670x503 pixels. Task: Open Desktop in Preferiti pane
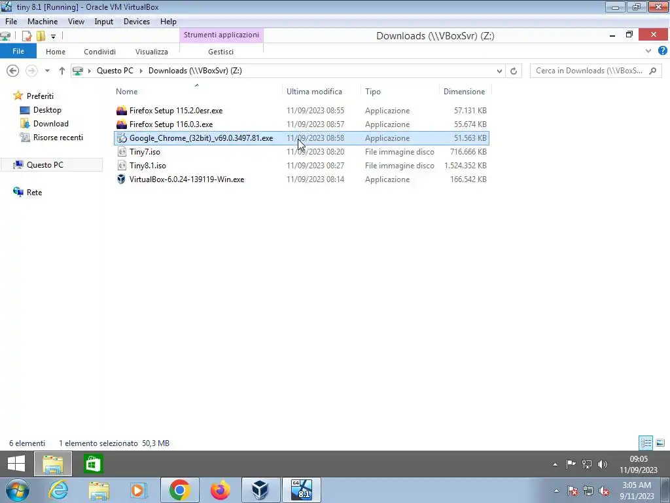41,110
